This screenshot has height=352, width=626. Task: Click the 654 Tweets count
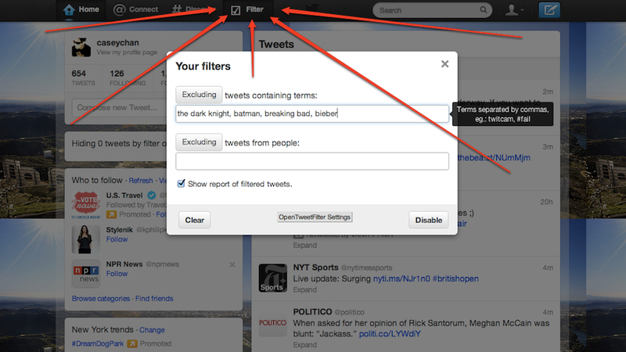pos(84,77)
